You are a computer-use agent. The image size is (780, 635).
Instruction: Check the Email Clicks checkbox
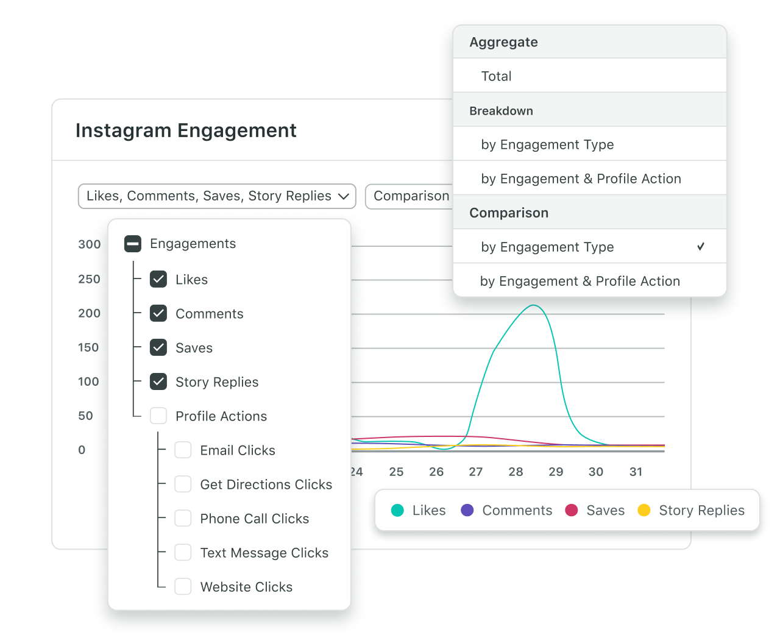point(183,450)
